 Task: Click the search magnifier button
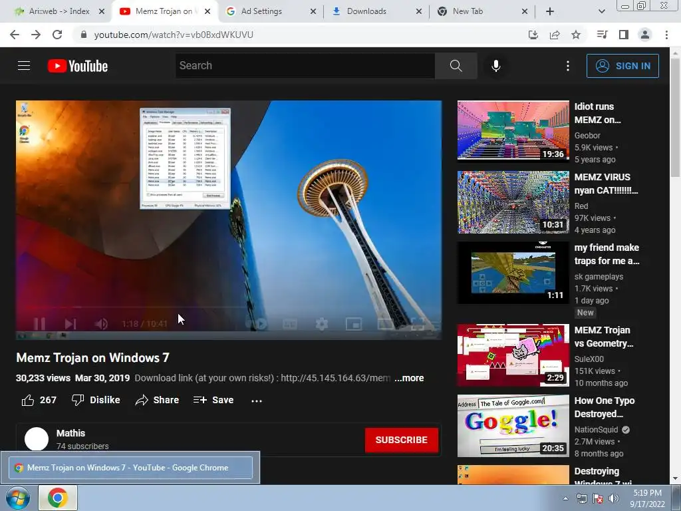[456, 66]
